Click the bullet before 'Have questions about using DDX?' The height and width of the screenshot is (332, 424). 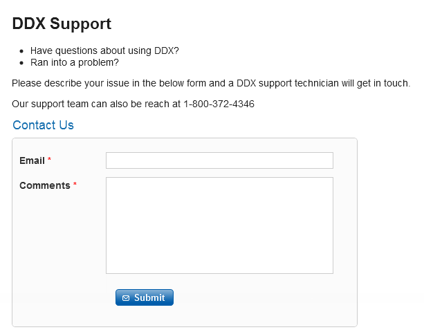[x=23, y=51]
